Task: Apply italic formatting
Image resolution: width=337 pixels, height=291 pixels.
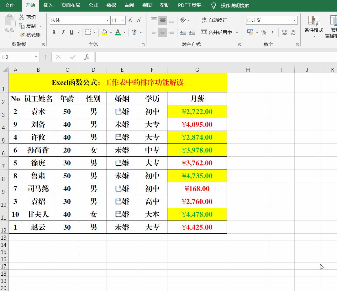Action: (x=62, y=32)
